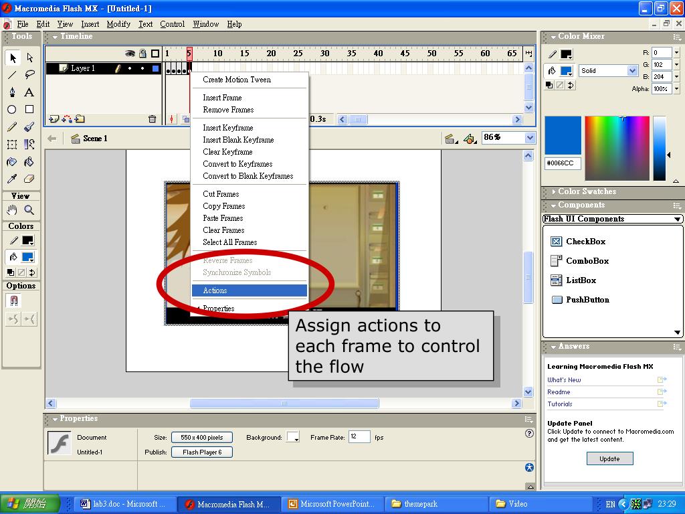Collapse the Properties panel
Screen dimensions: 685x514
[x=55, y=419]
